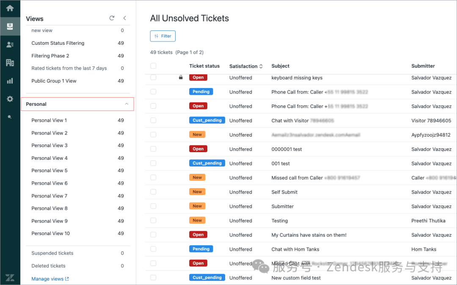Open the Admin settings gear icon

coord(10,99)
